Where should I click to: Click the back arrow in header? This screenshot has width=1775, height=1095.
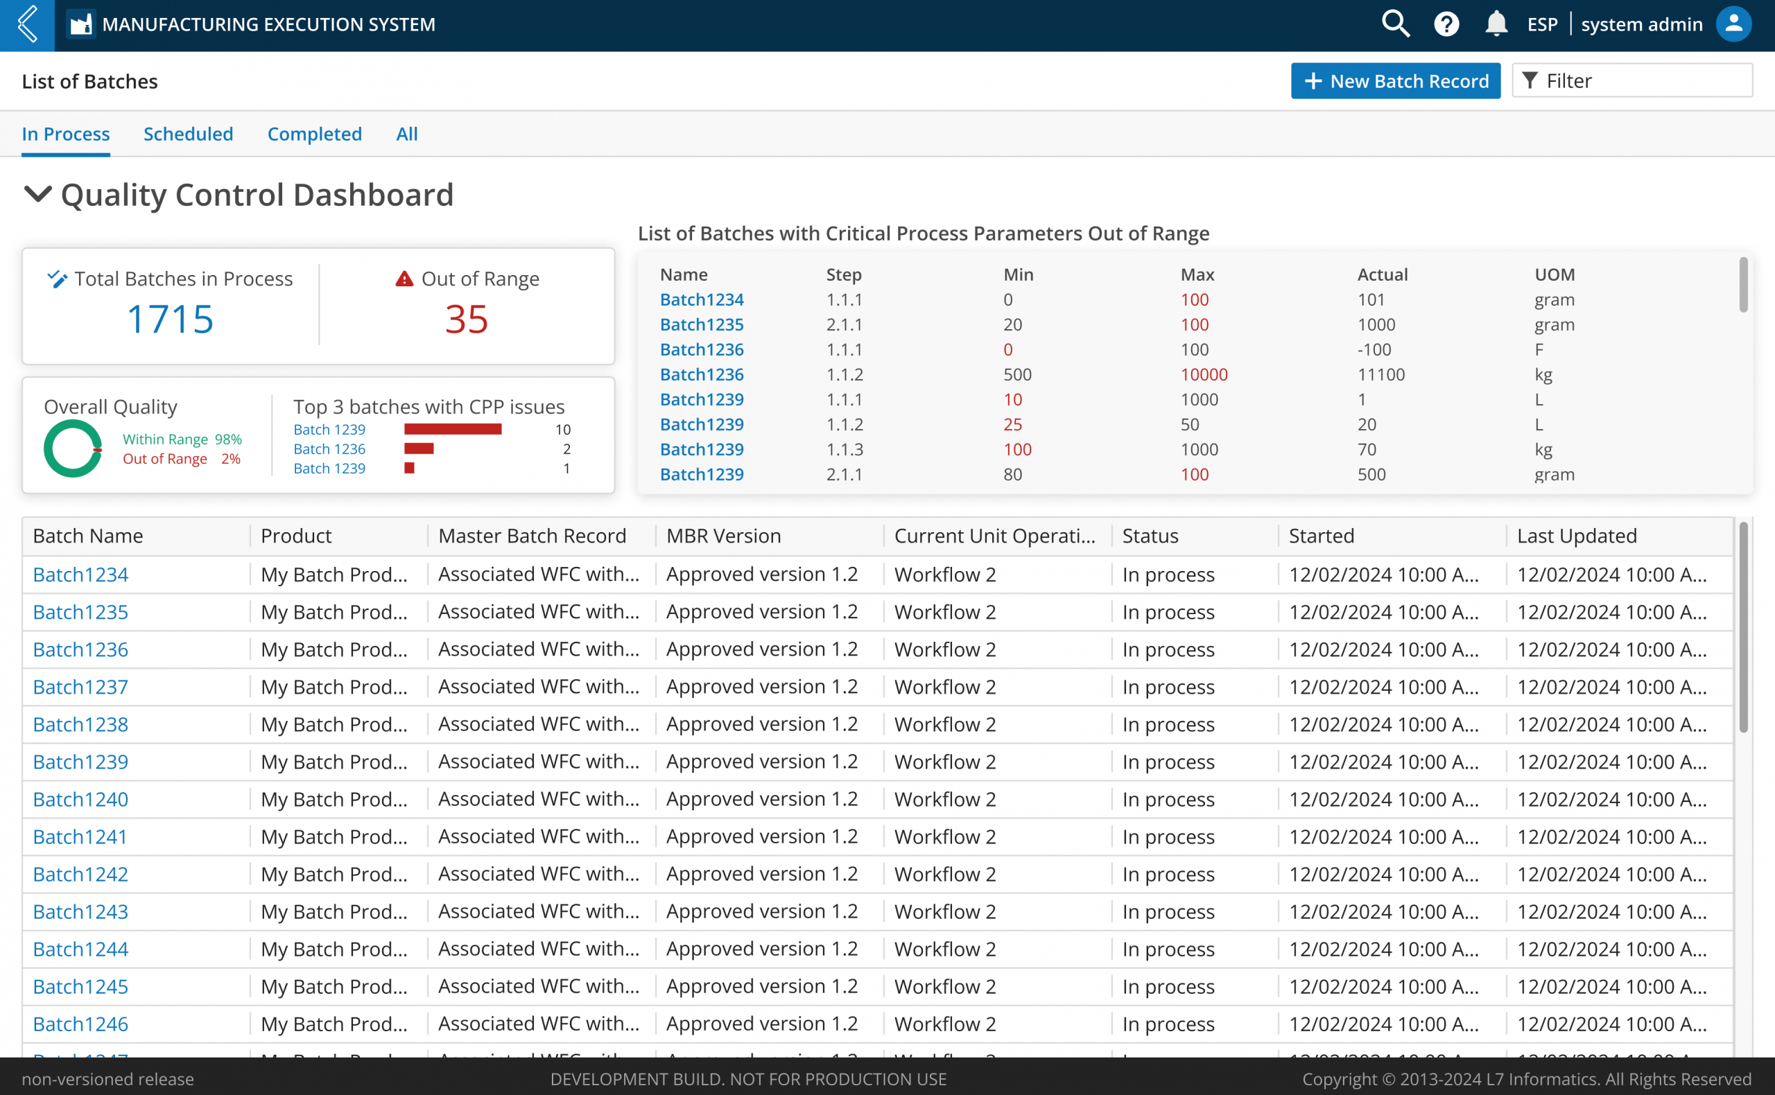pyautogui.click(x=28, y=25)
